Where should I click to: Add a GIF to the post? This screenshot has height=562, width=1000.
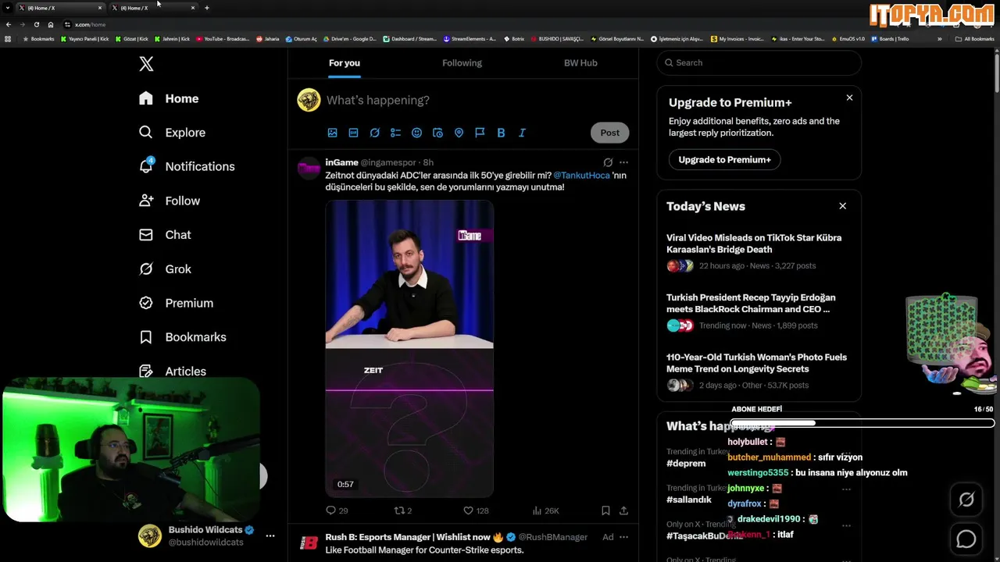(354, 133)
